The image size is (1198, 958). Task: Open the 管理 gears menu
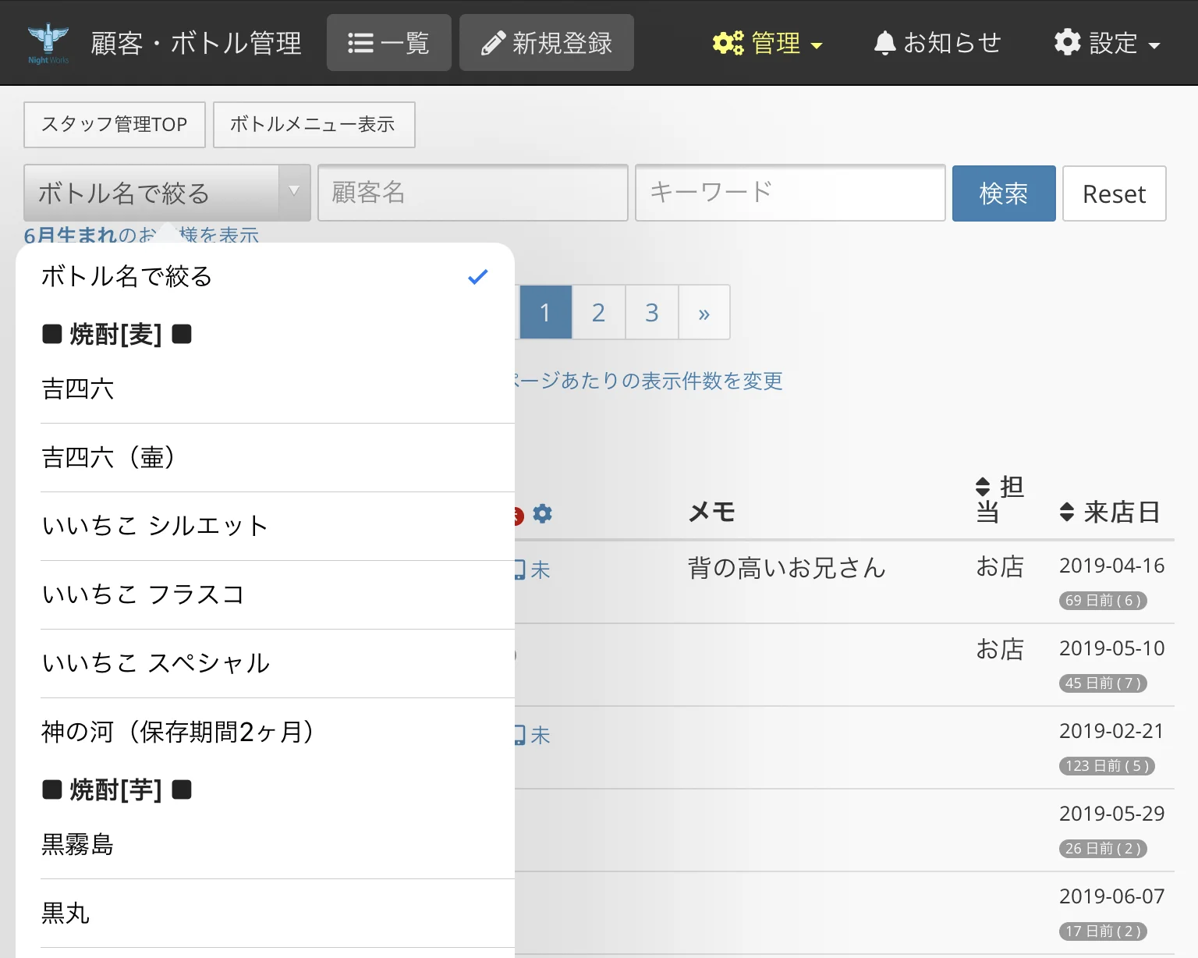(x=767, y=43)
